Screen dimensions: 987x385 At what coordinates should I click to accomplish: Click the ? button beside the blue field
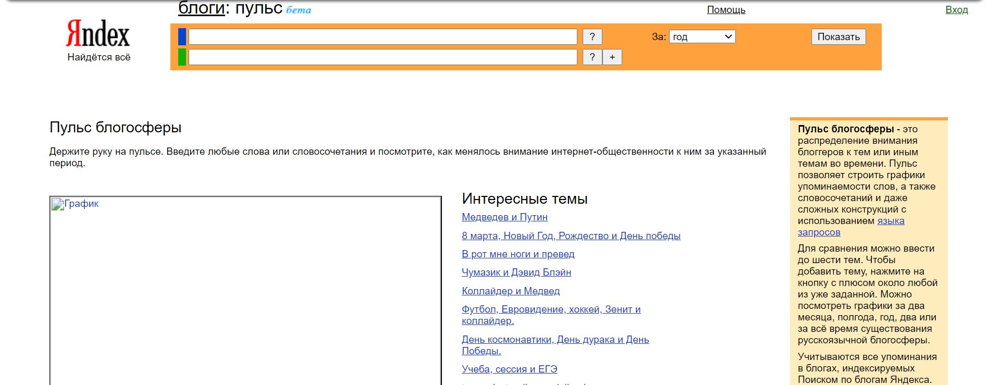coord(592,36)
